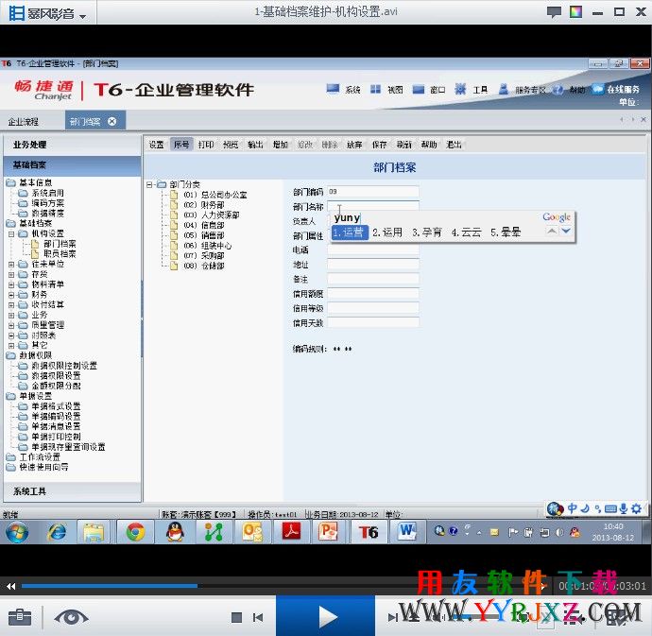
Task: Seek on the blue video progress bar
Action: (x=110, y=586)
